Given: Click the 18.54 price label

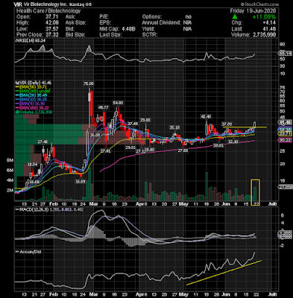Looking at the screenshot, I should 32,165.
